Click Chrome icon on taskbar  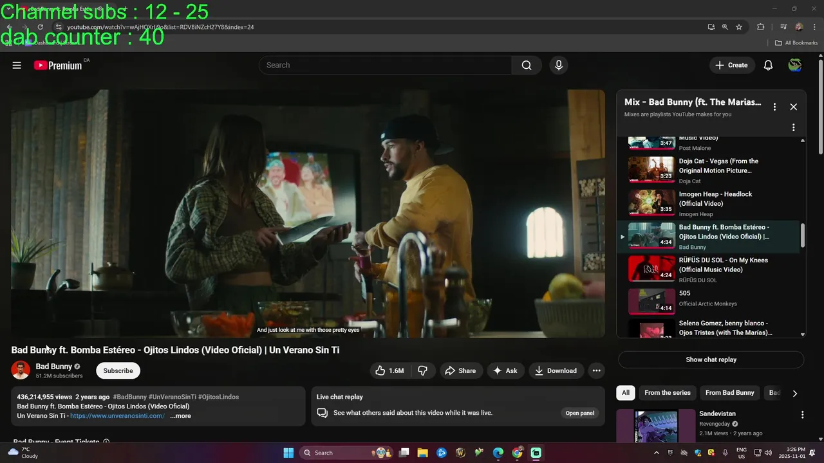[517, 453]
